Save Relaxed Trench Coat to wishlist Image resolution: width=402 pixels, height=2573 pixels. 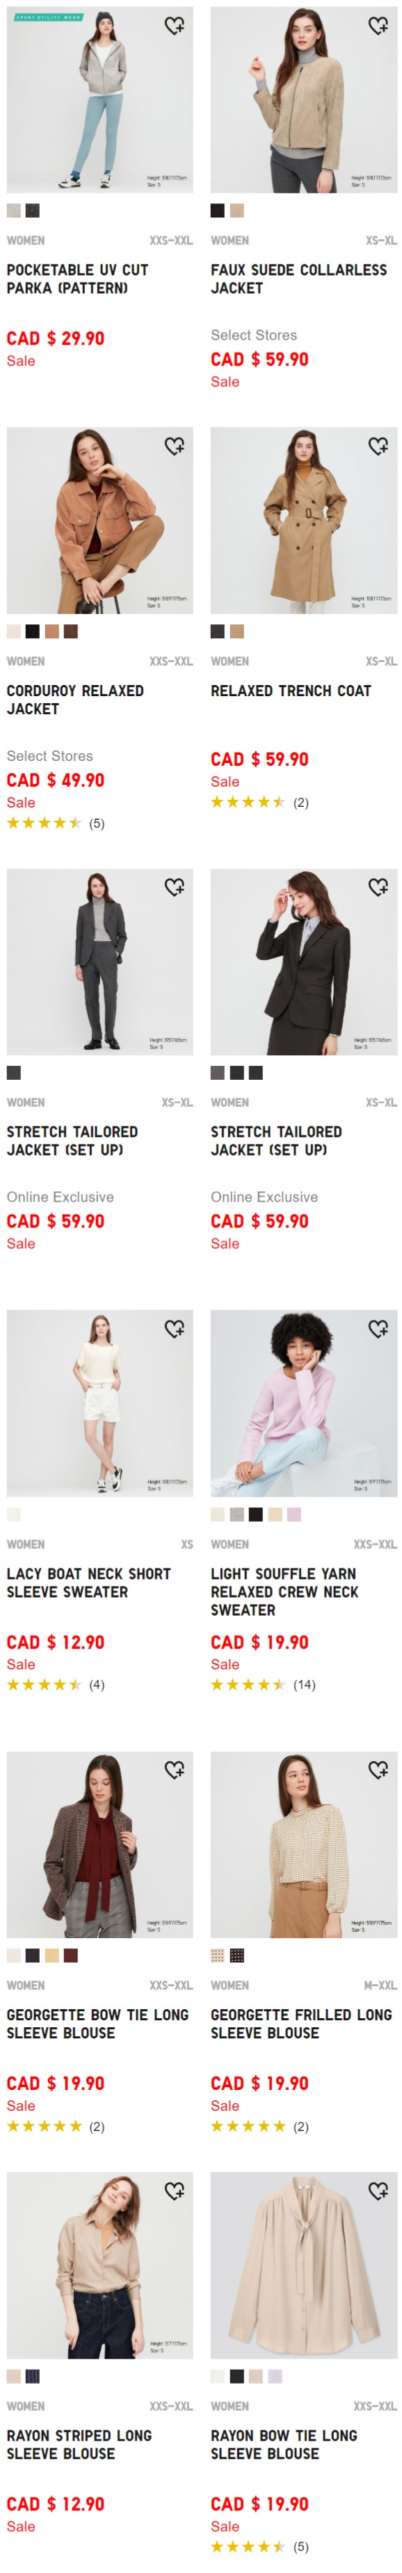click(377, 446)
